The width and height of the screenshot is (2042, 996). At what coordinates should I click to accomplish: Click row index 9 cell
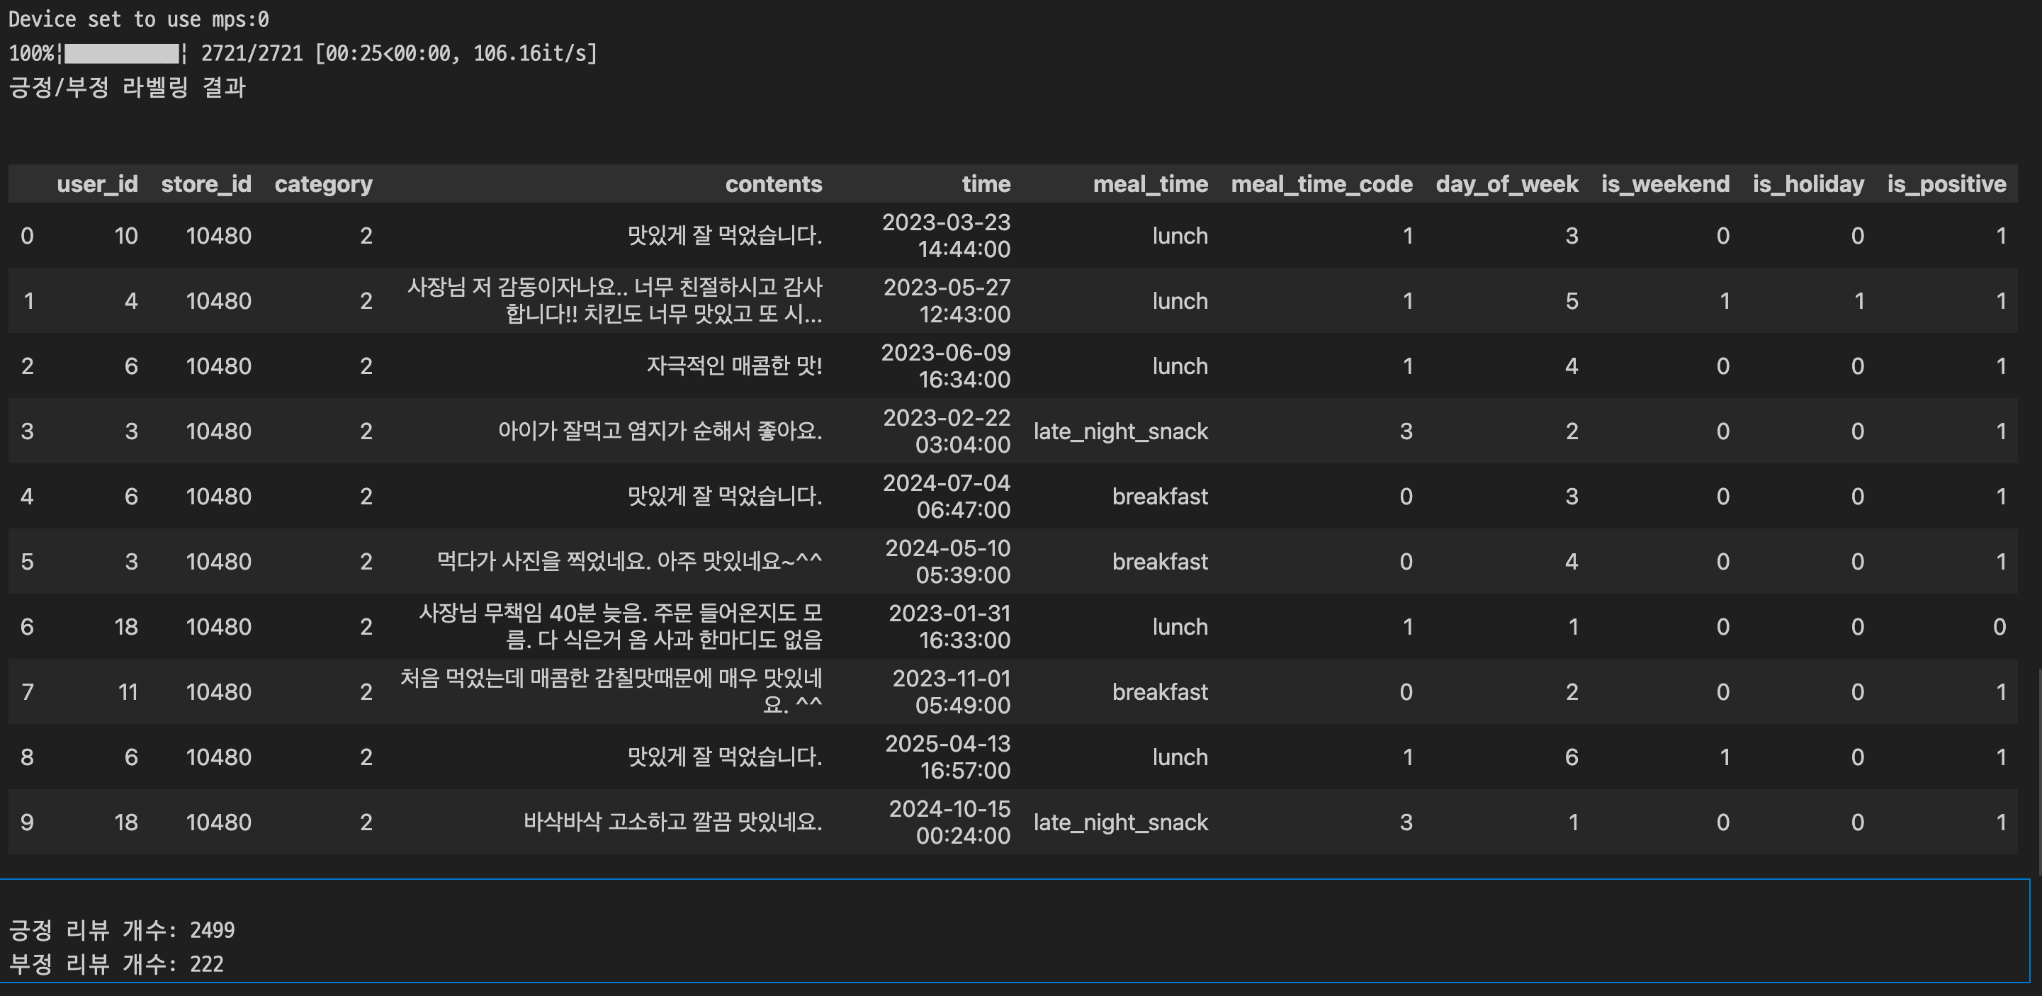(x=27, y=822)
